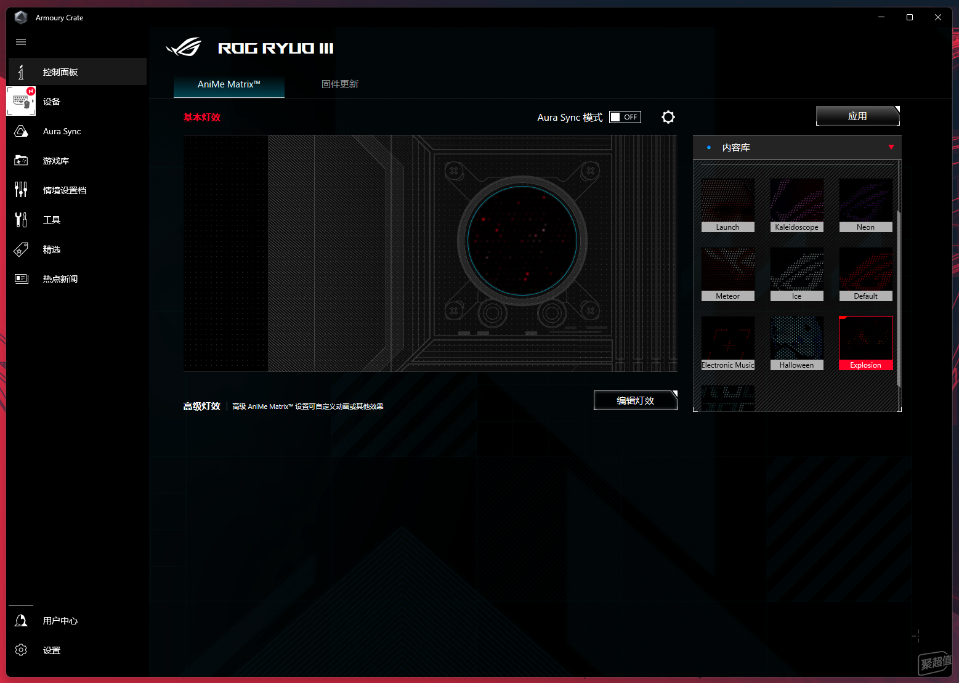Minimize the Armoury Crate window
This screenshot has width=959, height=683.
[881, 17]
